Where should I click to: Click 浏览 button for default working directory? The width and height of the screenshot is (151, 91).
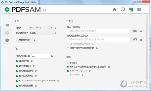[135, 31]
